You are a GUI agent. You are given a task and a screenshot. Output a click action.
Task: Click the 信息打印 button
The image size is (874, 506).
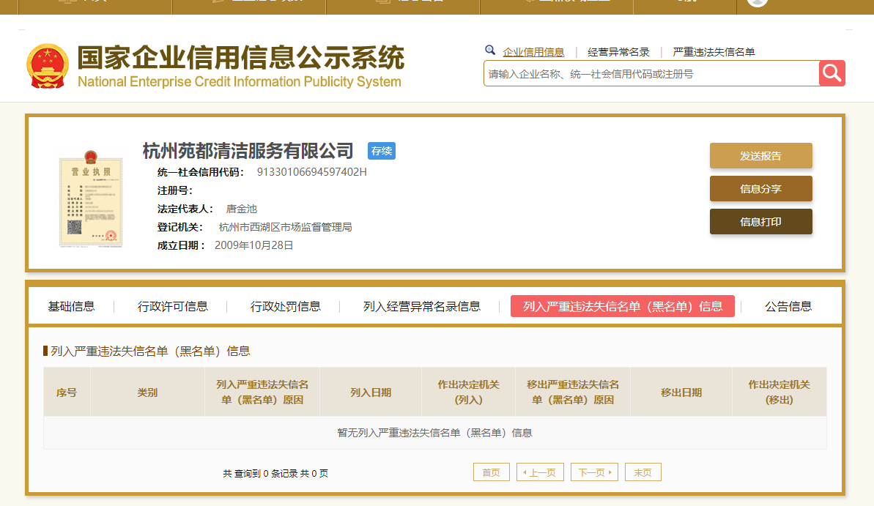[x=760, y=222]
